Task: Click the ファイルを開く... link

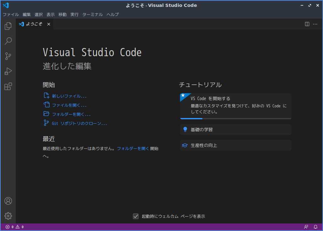Action: 69,105
